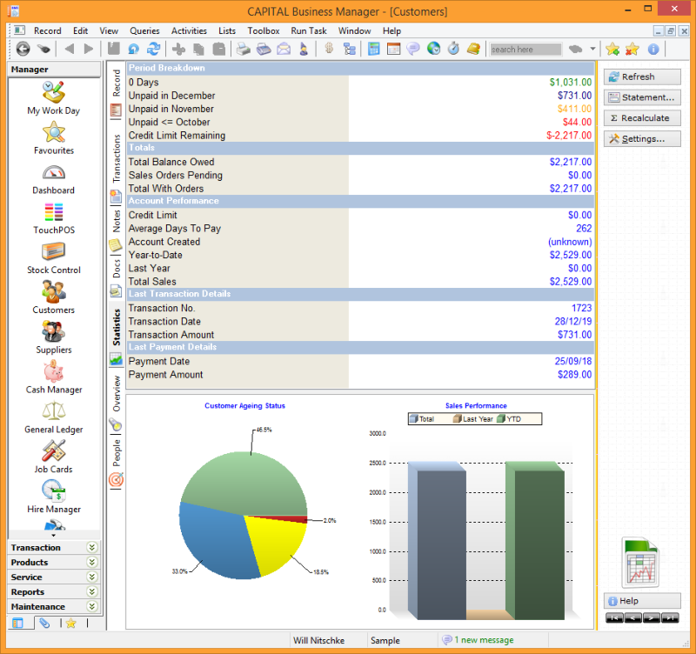Open the Record menu
Image resolution: width=696 pixels, height=654 pixels.
tap(48, 30)
